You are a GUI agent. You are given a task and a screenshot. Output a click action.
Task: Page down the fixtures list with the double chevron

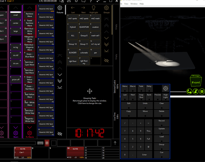click(x=60, y=81)
